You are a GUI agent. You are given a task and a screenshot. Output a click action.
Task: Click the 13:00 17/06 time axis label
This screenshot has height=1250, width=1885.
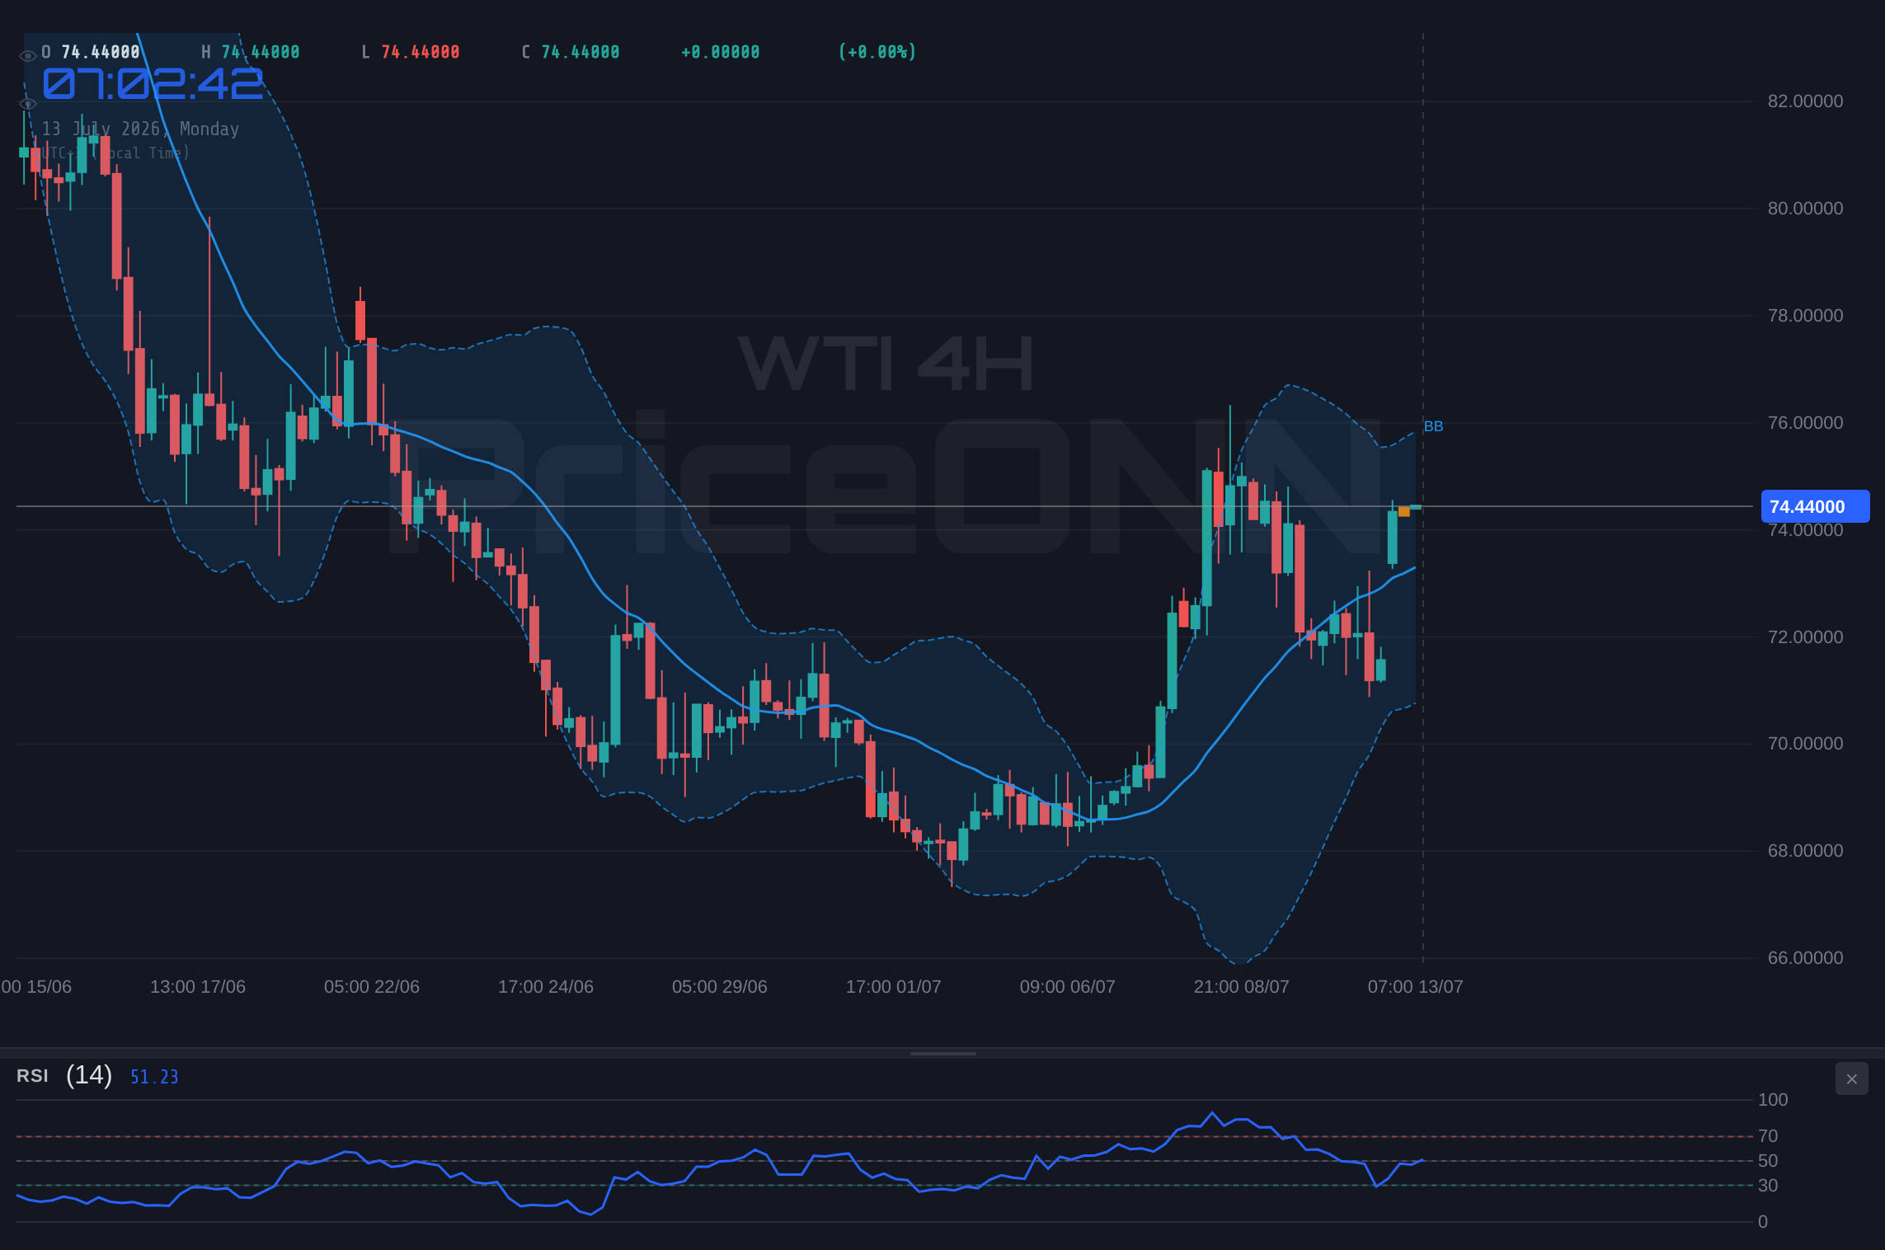pyautogui.click(x=198, y=987)
